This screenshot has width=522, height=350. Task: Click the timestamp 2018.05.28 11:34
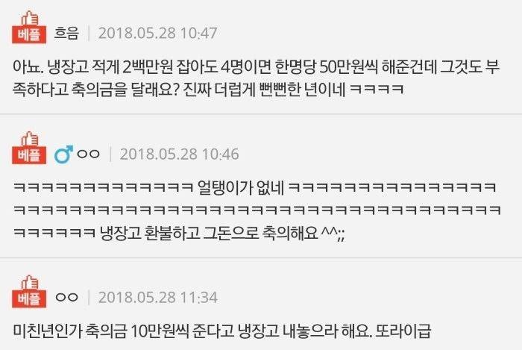pyautogui.click(x=158, y=297)
